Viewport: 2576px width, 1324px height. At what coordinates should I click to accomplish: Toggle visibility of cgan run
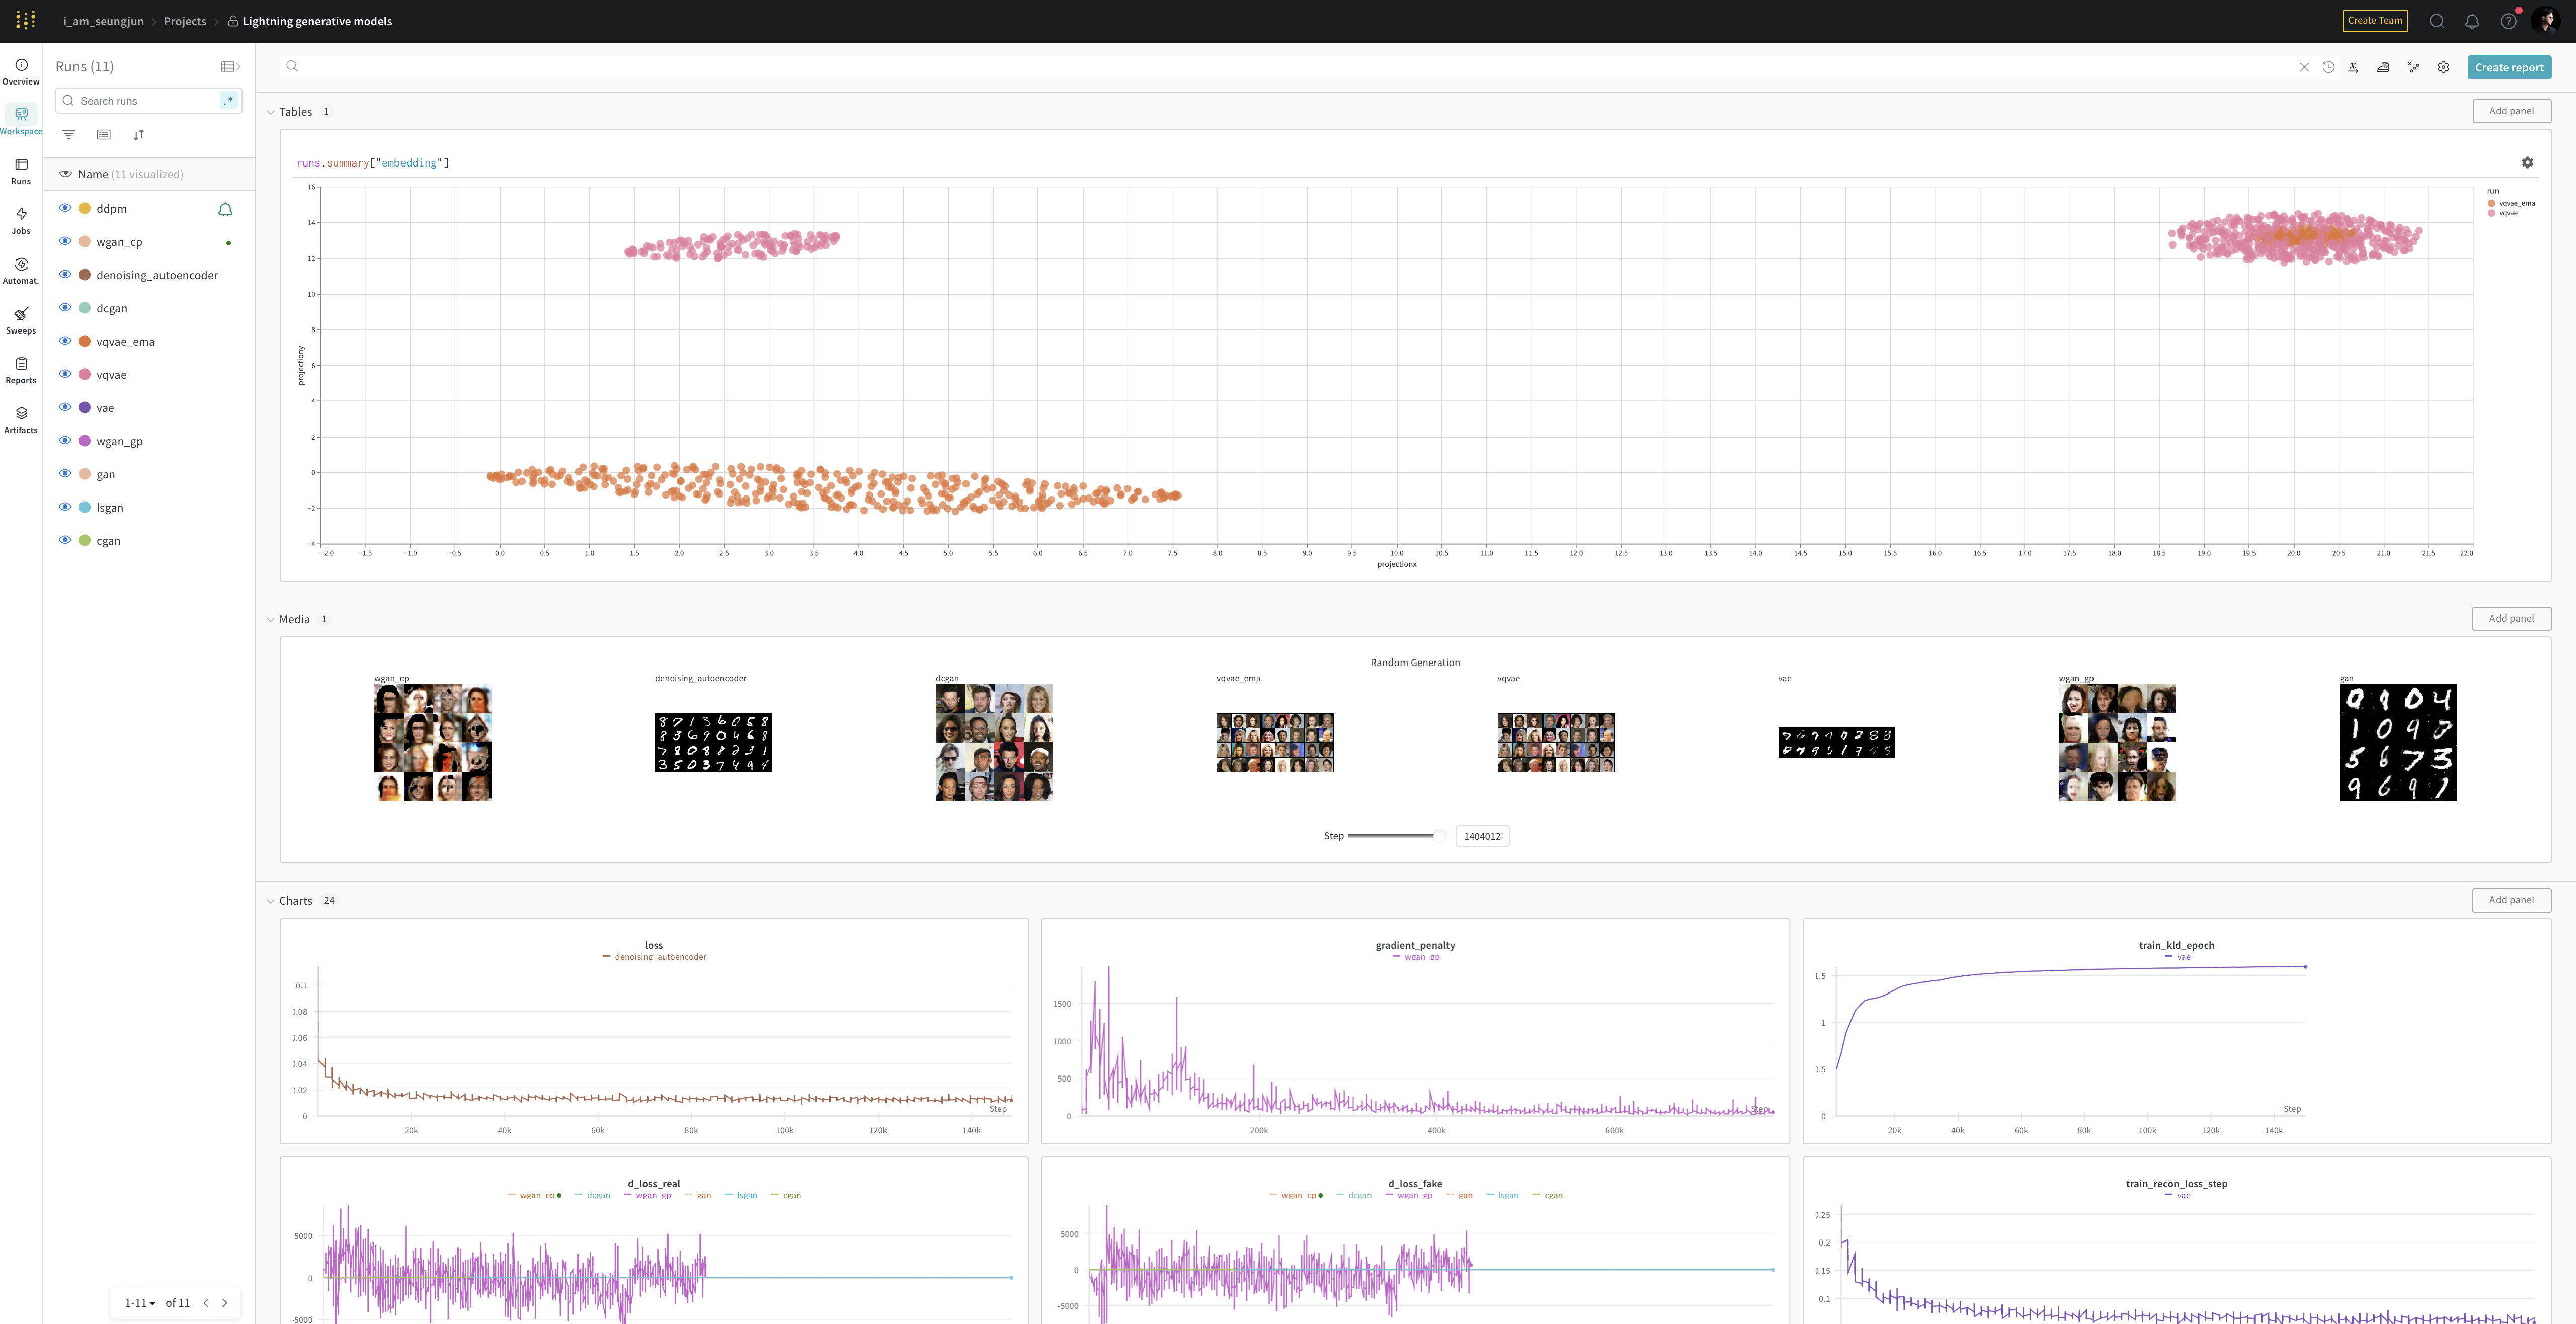point(65,540)
